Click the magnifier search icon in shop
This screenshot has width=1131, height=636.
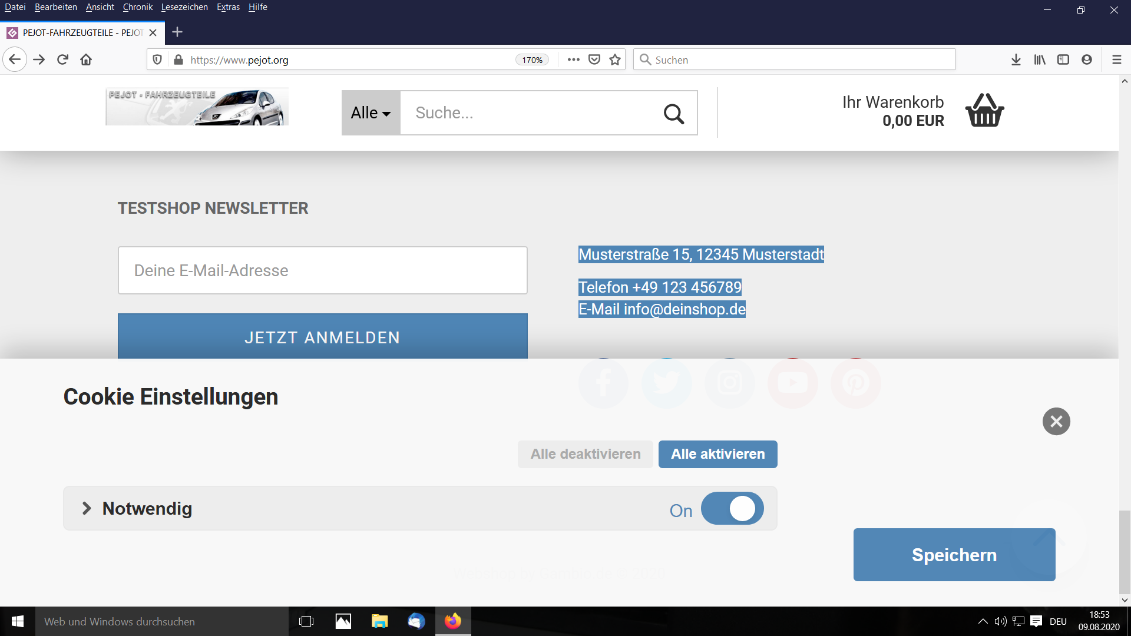click(x=673, y=113)
